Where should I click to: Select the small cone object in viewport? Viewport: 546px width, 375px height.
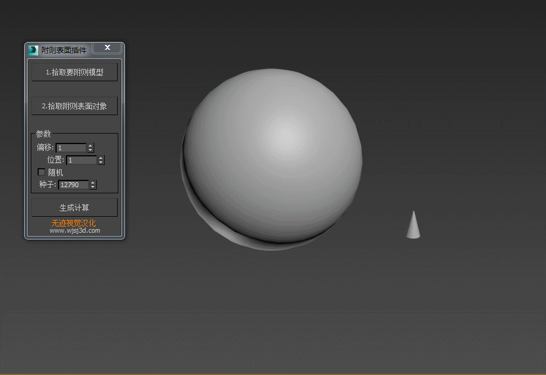point(414,227)
